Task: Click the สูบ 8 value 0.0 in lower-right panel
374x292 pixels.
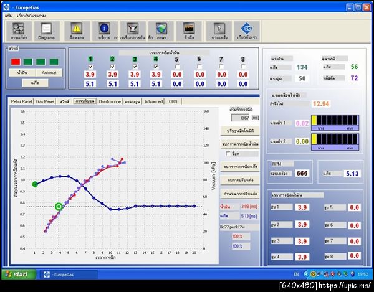Action: 355,256
